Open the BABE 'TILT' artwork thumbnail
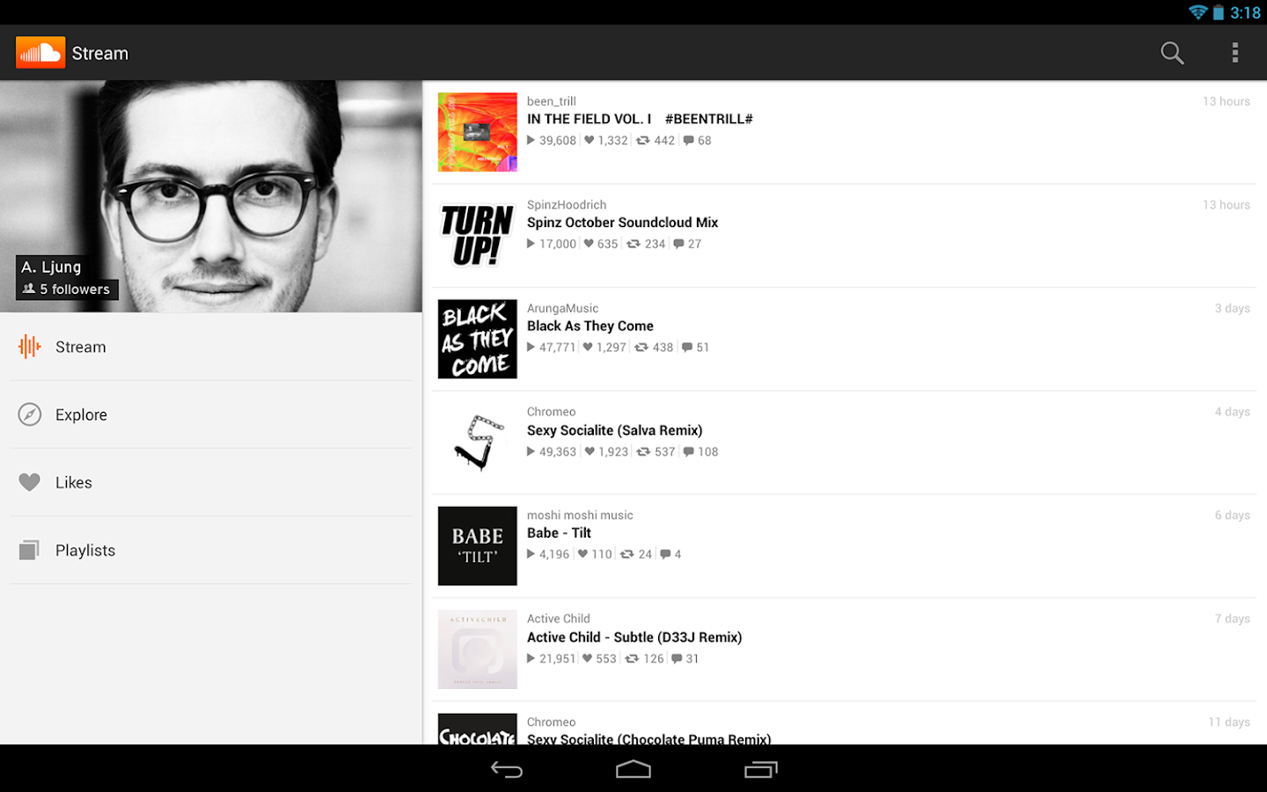This screenshot has height=792, width=1267. coord(478,546)
